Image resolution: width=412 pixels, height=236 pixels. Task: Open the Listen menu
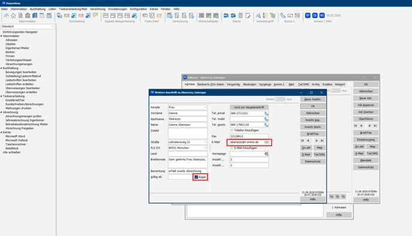52,9
